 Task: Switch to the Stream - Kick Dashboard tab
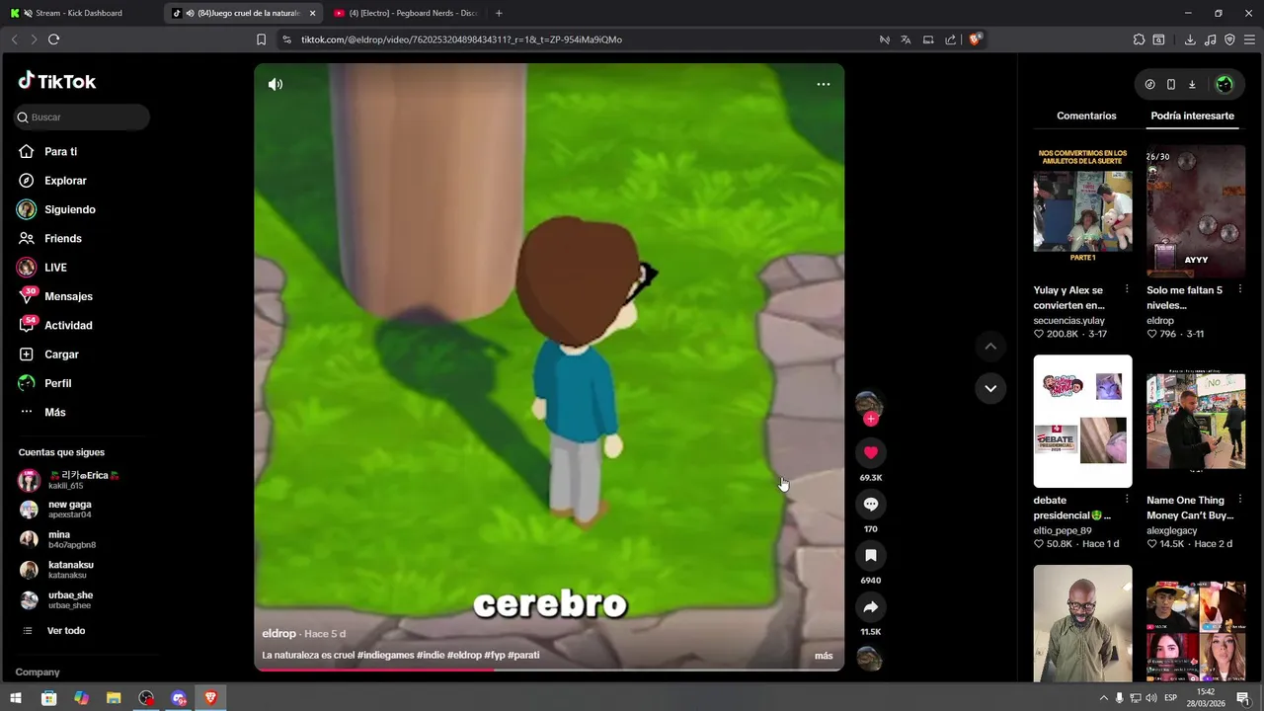click(x=82, y=13)
